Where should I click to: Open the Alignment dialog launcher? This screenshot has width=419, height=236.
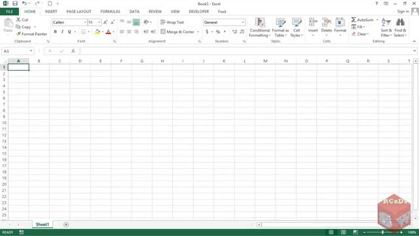coord(199,41)
